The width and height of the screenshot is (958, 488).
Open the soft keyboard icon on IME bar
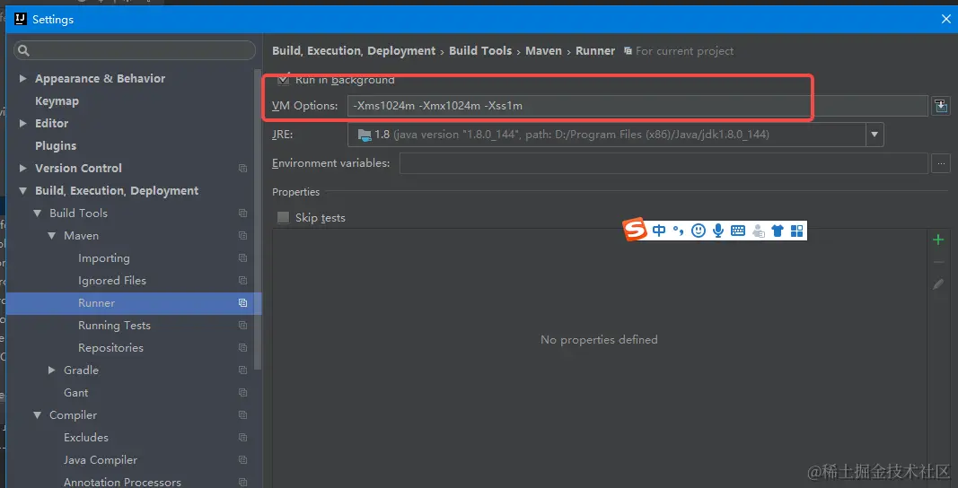pos(738,231)
